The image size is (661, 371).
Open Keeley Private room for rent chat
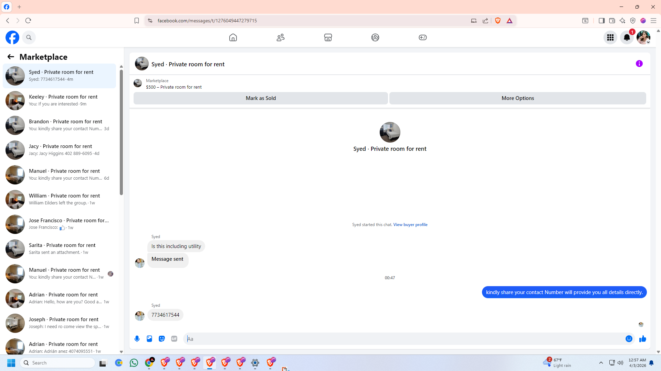[59, 100]
